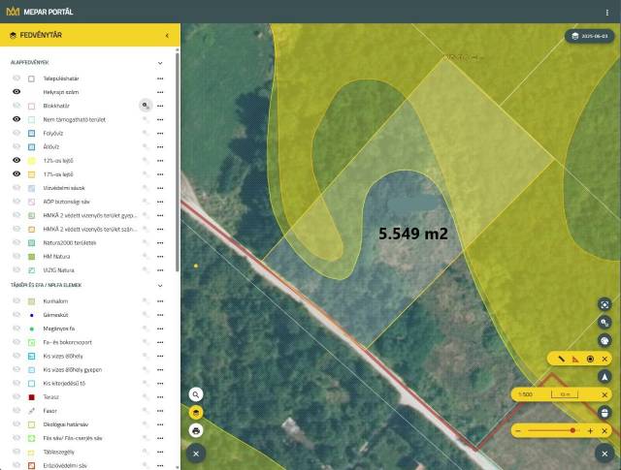The image size is (621, 470).
Task: Toggle visibility of 12%-os lejtő layer
Action: tap(16, 160)
